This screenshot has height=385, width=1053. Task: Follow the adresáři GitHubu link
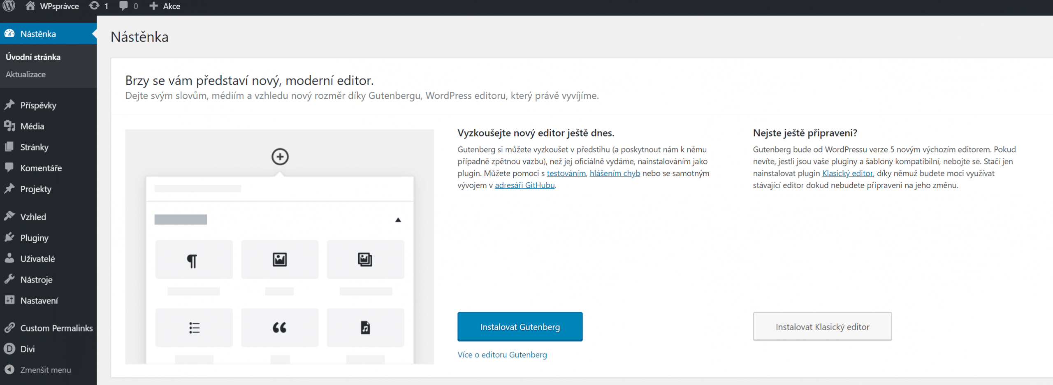click(524, 185)
